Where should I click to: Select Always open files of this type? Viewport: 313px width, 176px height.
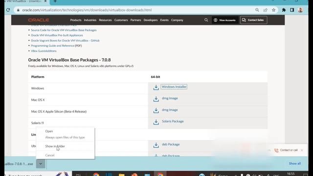(65, 137)
